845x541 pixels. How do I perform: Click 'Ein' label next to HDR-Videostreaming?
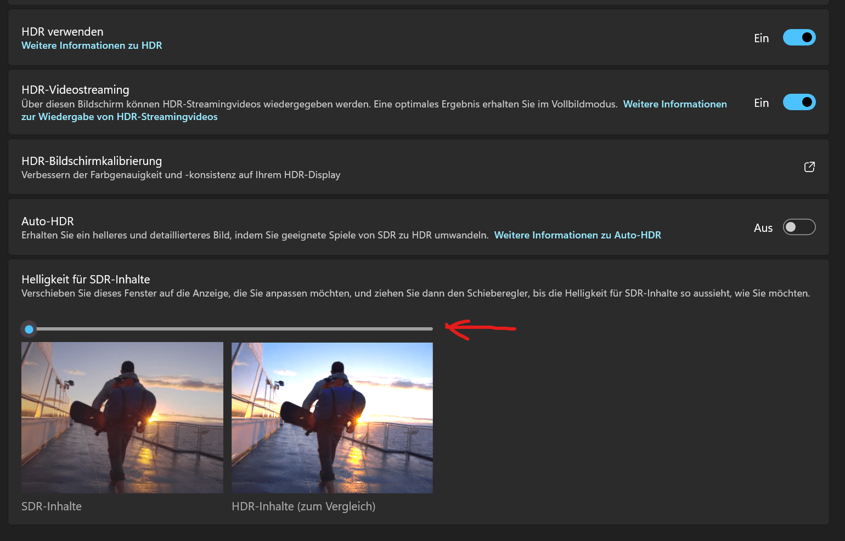coord(762,103)
